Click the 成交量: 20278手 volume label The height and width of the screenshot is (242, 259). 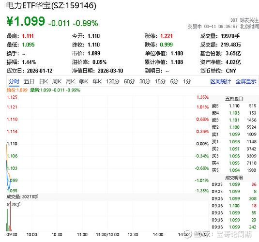[x=22, y=197]
